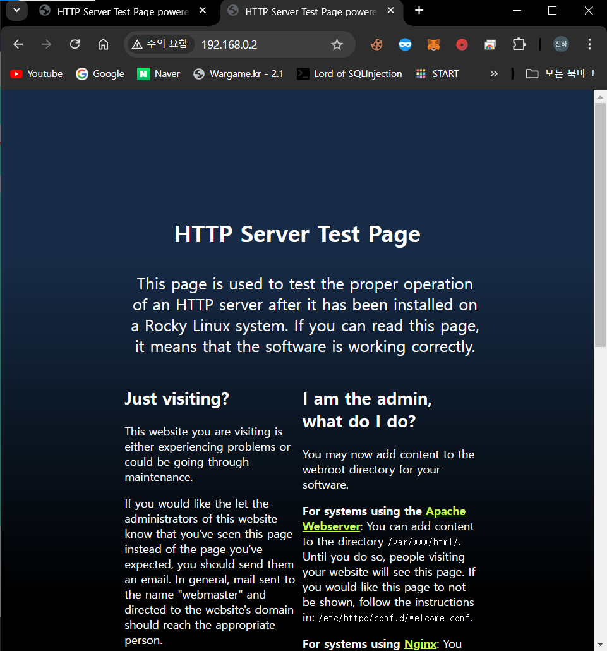Click the /var/www/html/ path text
This screenshot has width=607, height=651.
(423, 542)
